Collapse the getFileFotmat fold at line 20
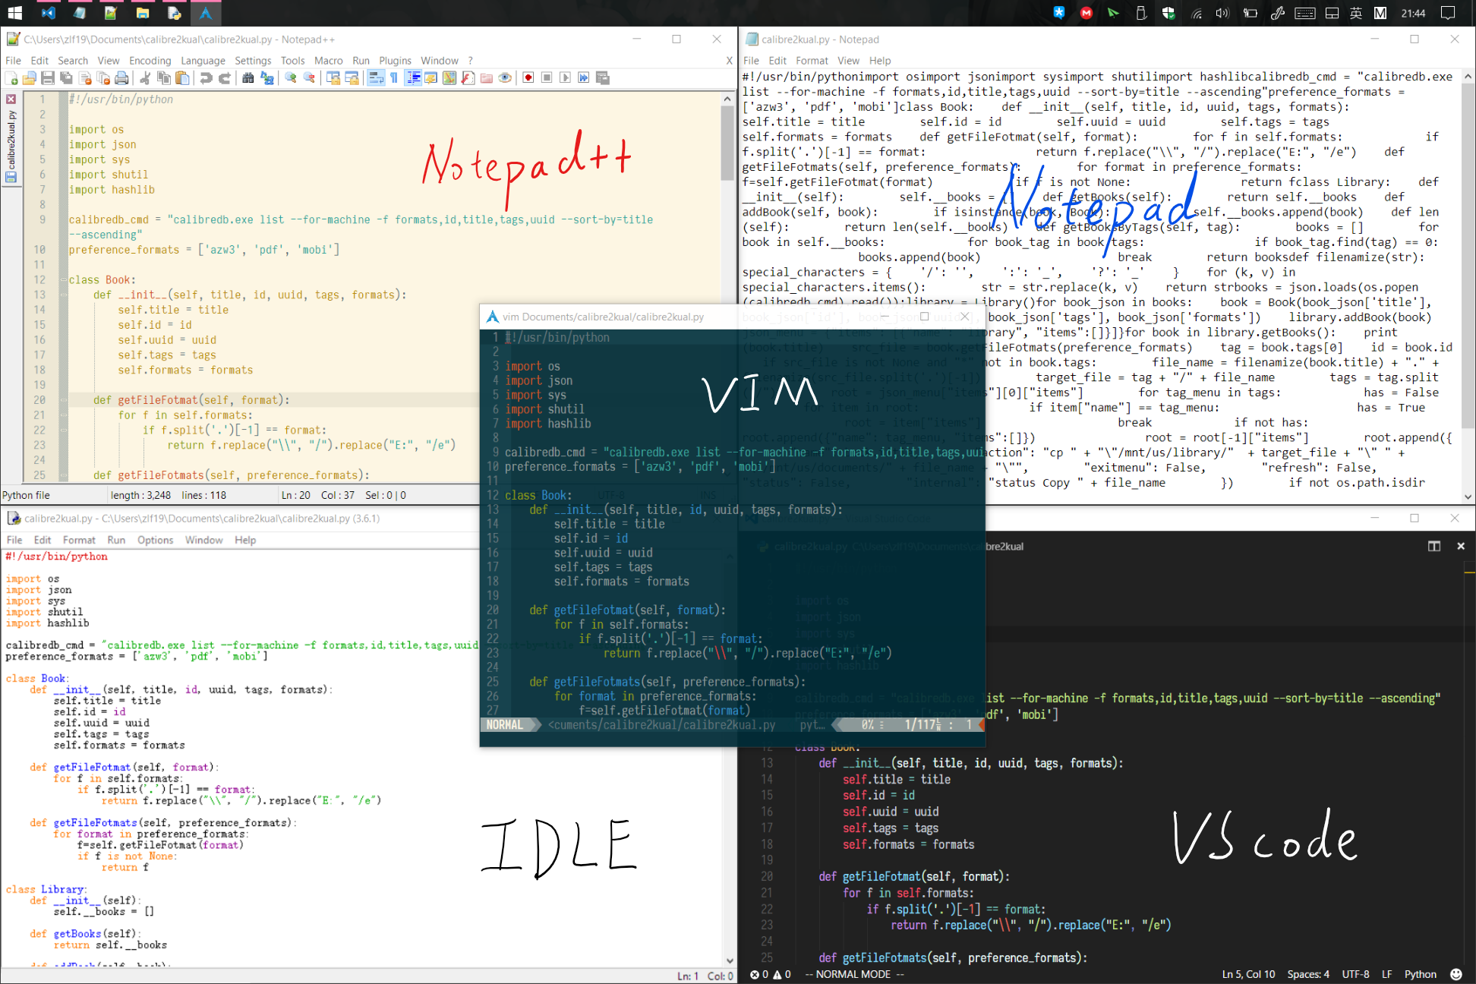The height and width of the screenshot is (984, 1476). (x=64, y=400)
